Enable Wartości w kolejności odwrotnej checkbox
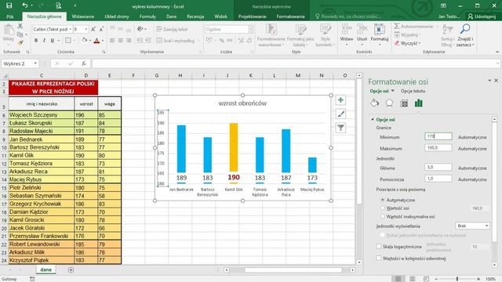Viewport: 502px width, 282px height. [x=379, y=258]
